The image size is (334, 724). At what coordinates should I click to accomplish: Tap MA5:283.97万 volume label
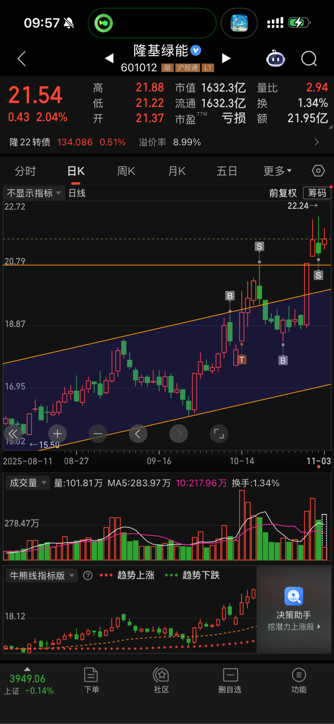[x=139, y=483]
